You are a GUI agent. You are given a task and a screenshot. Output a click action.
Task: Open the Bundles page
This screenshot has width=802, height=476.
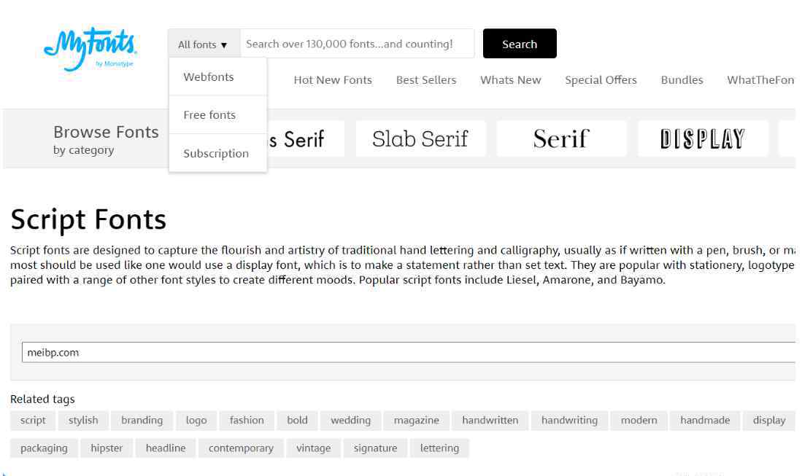tap(682, 80)
